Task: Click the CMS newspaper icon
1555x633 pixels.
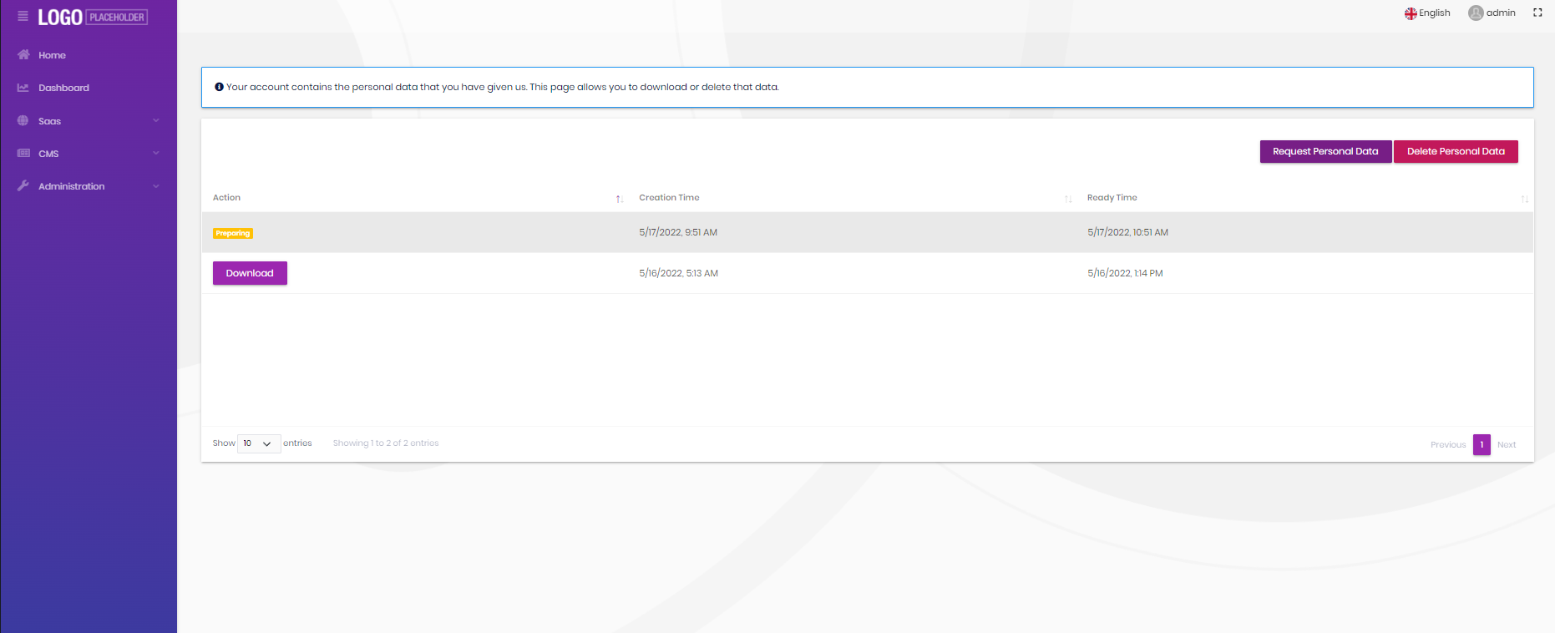Action: [x=23, y=154]
